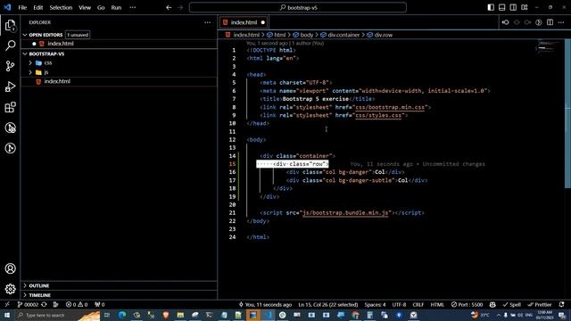Viewport: 571px width, 321px height.
Task: Open the Run and Debug view
Action: [10, 86]
